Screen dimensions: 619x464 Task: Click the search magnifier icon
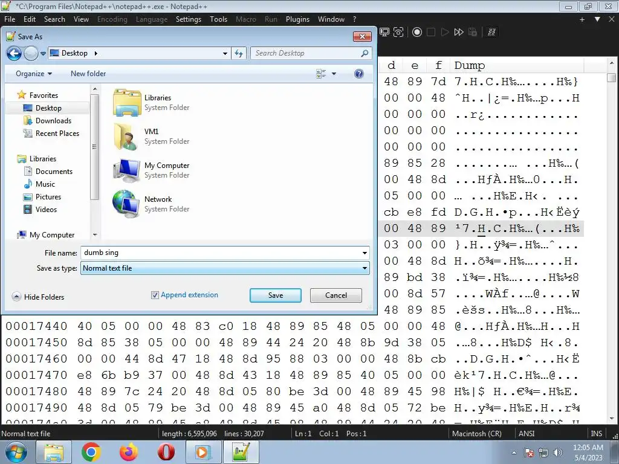365,53
